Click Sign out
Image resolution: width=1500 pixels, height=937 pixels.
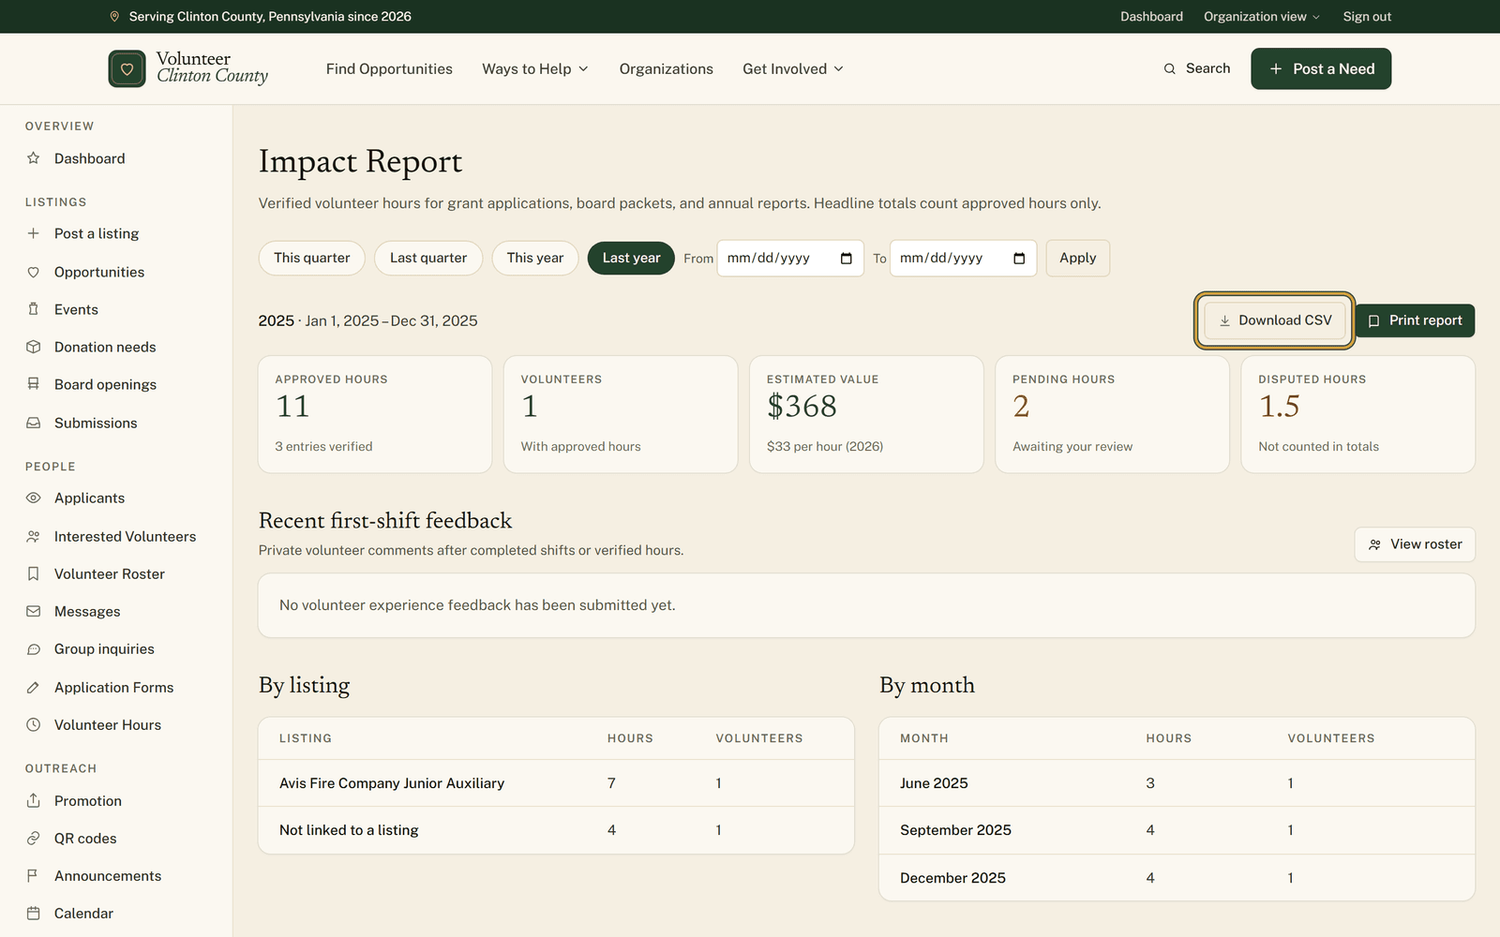[x=1367, y=16]
